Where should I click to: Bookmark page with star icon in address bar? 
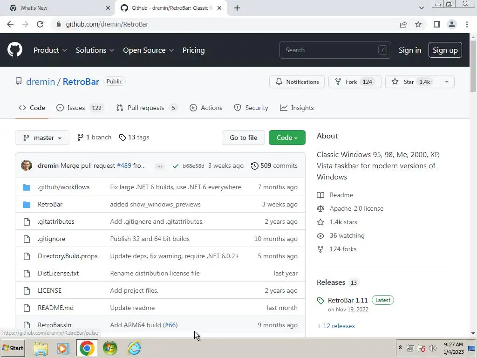[418, 24]
